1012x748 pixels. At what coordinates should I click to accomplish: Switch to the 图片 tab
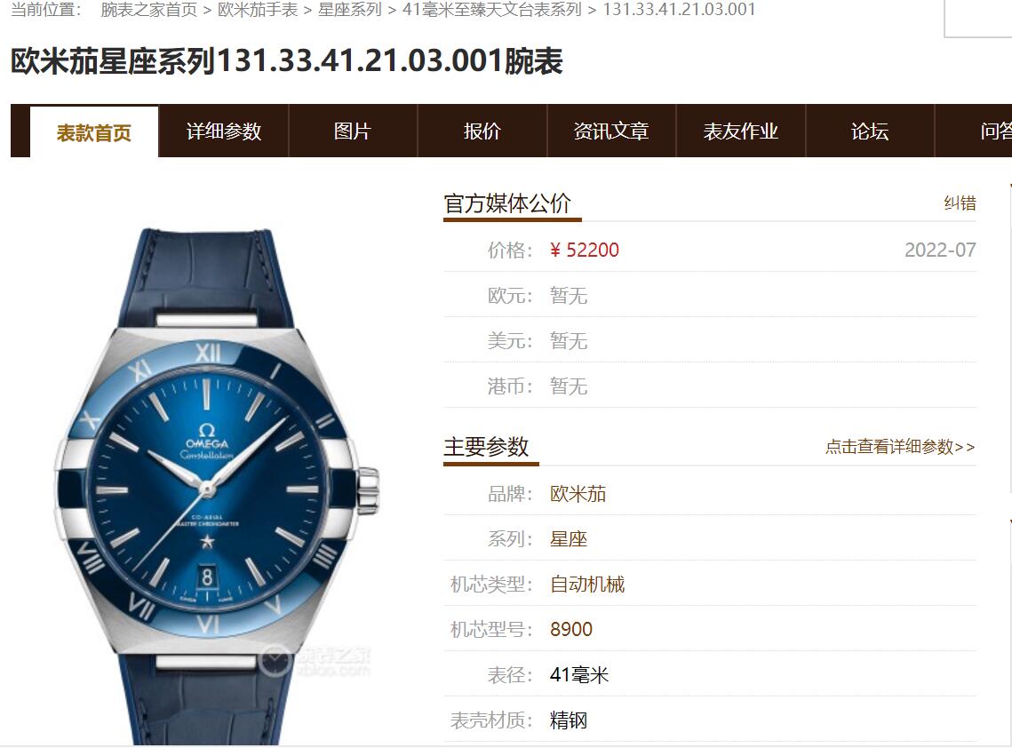point(353,131)
